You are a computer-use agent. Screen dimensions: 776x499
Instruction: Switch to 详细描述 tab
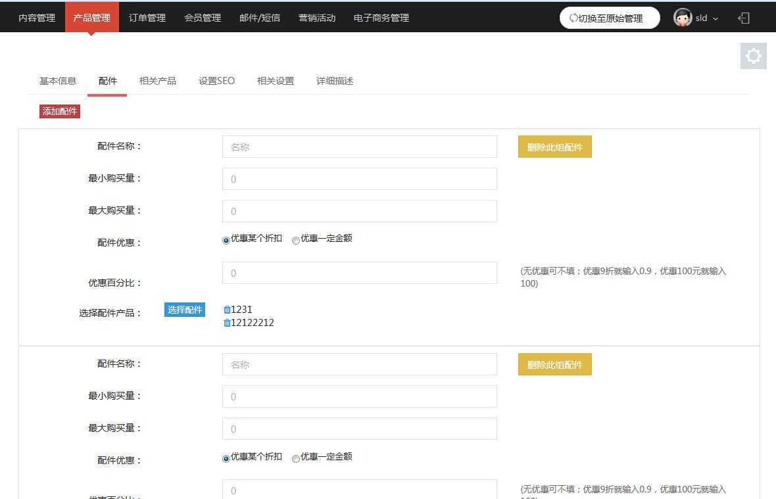[335, 81]
